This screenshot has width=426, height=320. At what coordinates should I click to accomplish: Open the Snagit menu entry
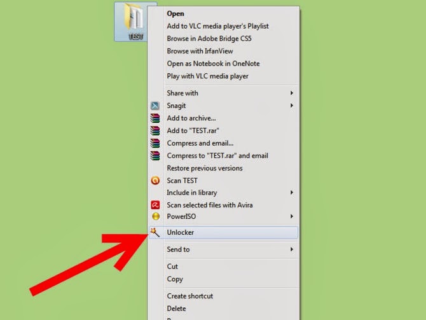point(224,106)
